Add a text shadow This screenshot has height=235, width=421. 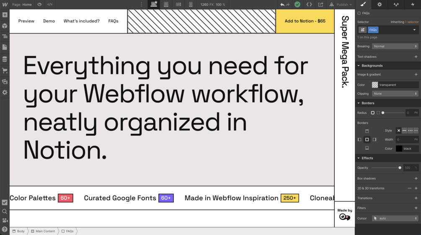tap(416, 57)
